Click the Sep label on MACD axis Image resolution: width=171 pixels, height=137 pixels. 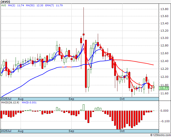point(71,131)
